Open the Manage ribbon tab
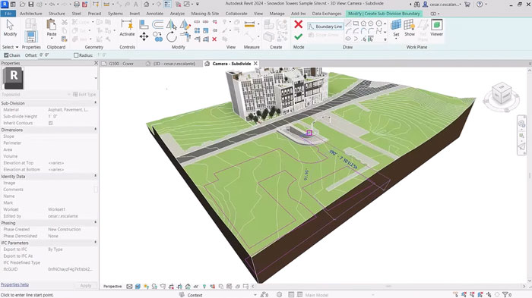532x298 pixels. pyautogui.click(x=277, y=14)
